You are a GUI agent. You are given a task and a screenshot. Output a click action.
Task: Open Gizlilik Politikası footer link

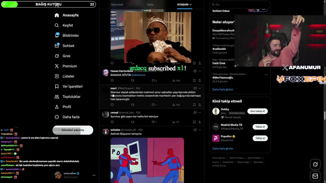coord(236,158)
